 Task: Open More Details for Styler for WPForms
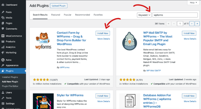tap(103, 101)
